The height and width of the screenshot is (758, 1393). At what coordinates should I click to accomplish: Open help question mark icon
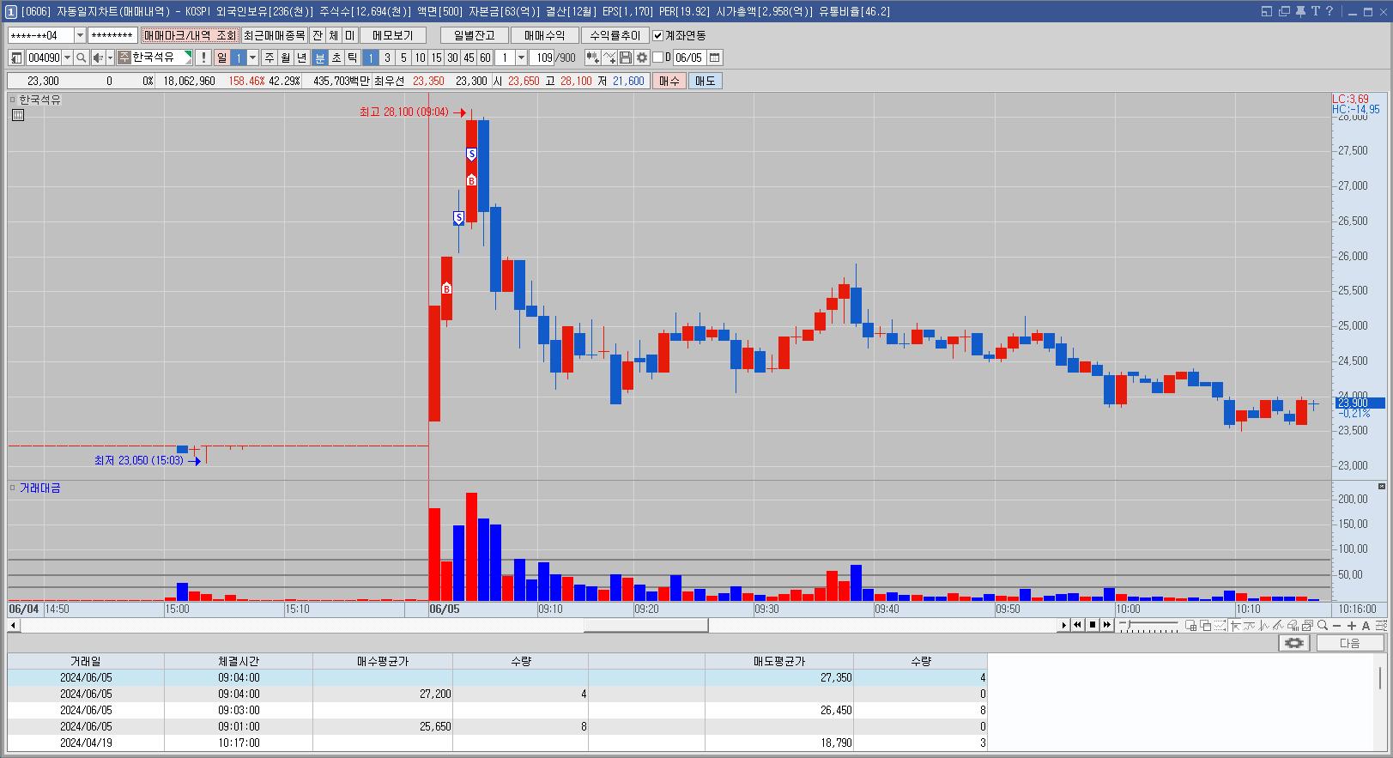pos(1329,11)
